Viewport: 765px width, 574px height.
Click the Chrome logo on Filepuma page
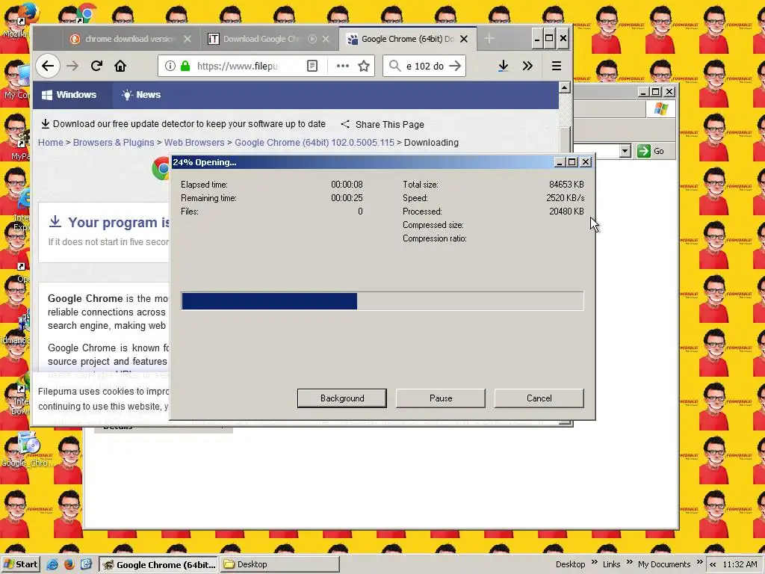coord(161,168)
